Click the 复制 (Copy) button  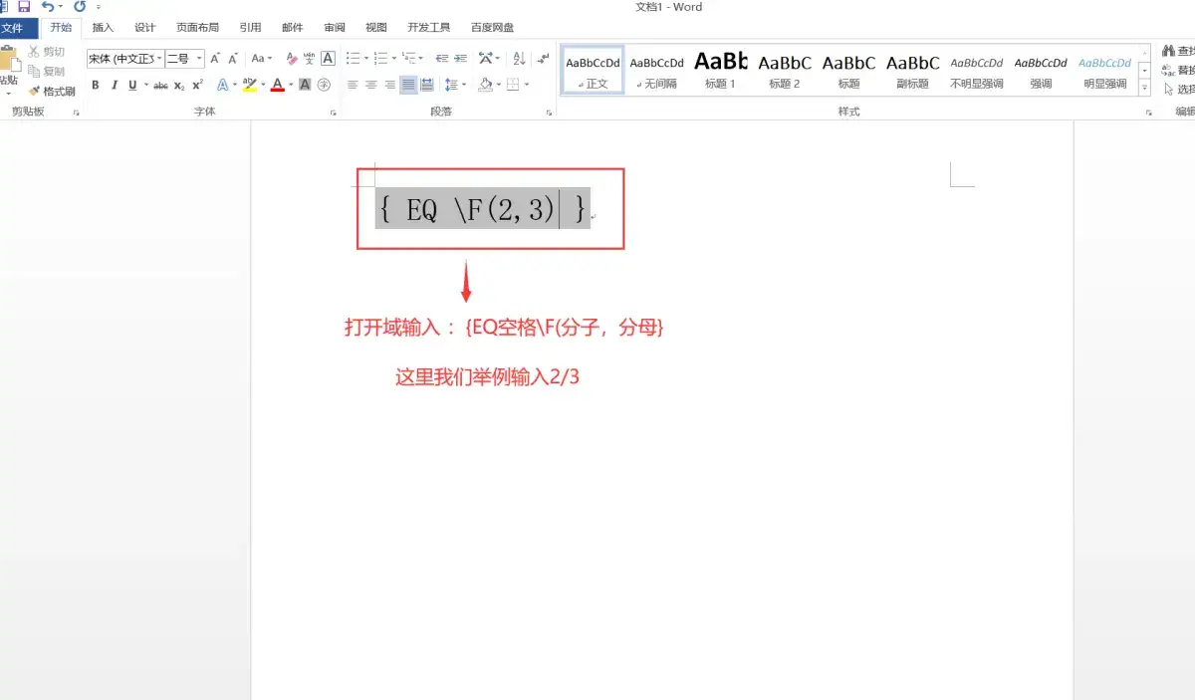[49, 72]
